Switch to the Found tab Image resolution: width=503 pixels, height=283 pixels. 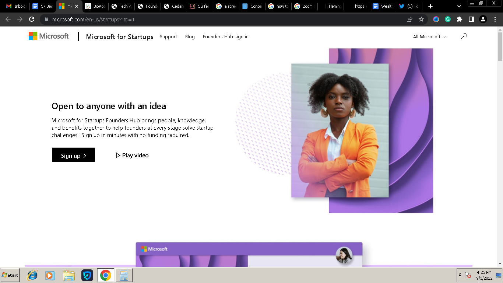coord(147,6)
